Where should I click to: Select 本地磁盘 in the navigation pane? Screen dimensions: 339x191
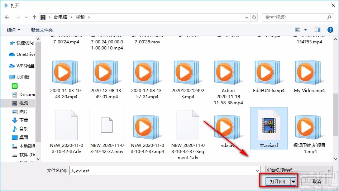23,146
